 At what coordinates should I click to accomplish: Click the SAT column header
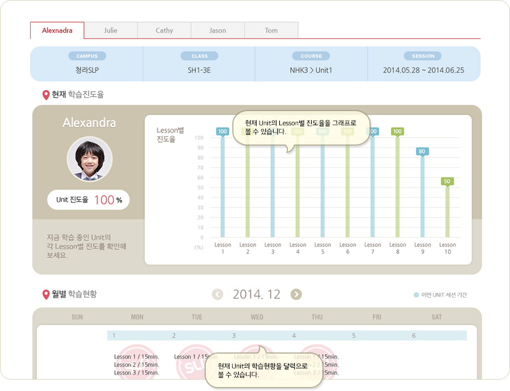(437, 317)
